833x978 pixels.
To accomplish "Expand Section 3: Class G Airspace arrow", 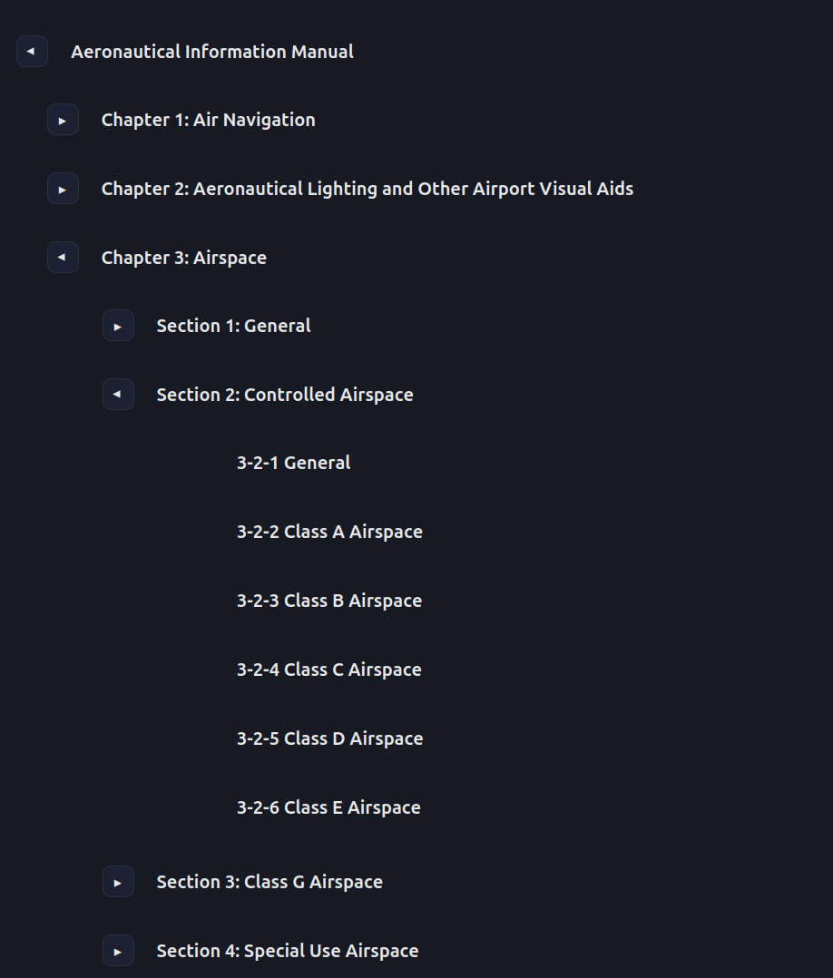I will pyautogui.click(x=118, y=882).
